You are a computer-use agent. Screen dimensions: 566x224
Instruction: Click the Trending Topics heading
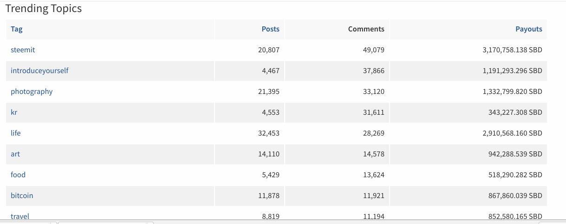pyautogui.click(x=44, y=9)
